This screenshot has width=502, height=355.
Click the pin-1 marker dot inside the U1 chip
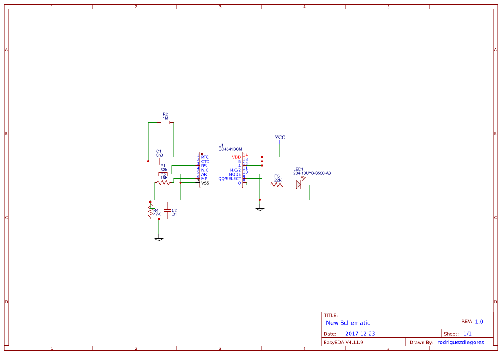[x=202, y=154]
